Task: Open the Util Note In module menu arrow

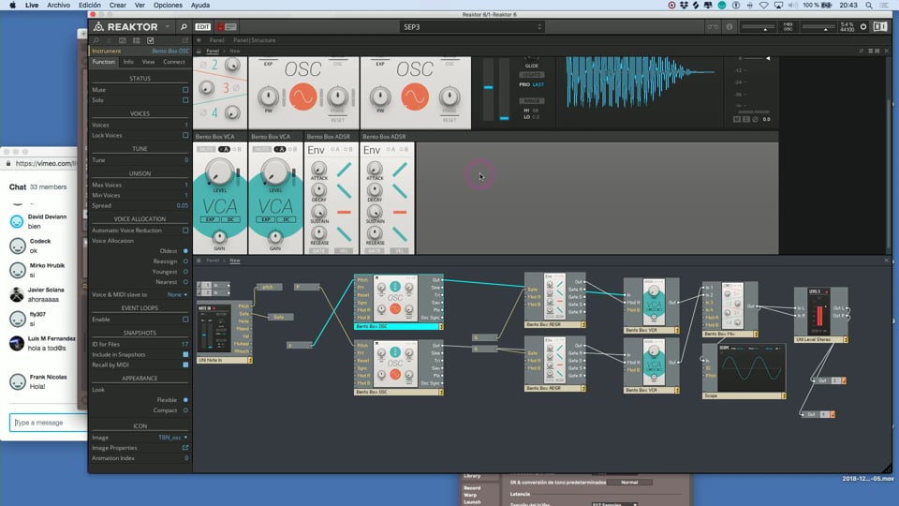Action: pyautogui.click(x=250, y=360)
